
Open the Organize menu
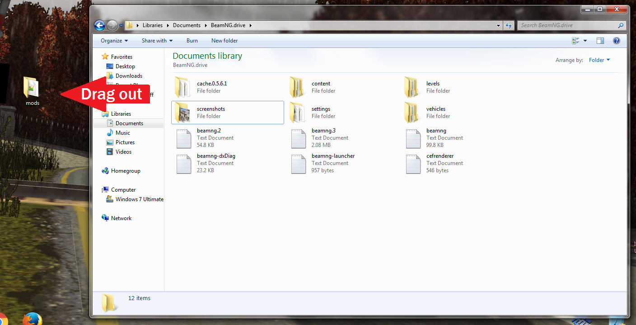click(114, 41)
